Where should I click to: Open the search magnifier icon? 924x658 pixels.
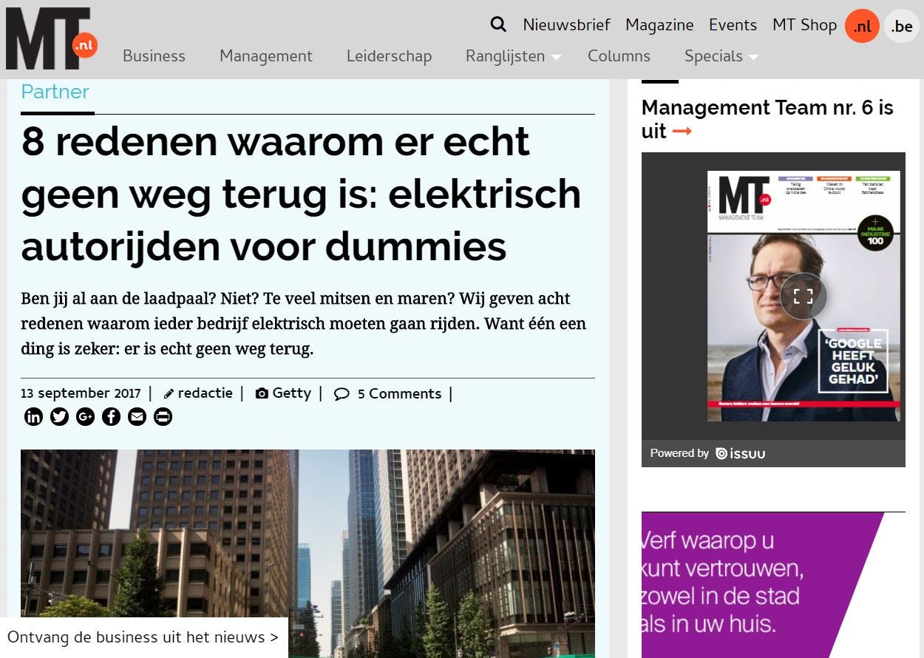point(497,24)
